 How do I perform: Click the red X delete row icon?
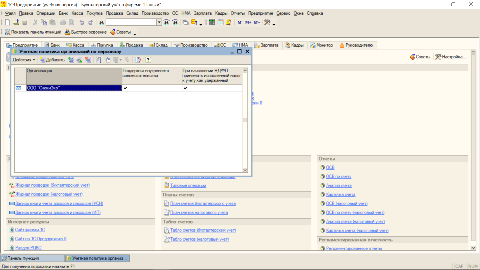point(88,60)
